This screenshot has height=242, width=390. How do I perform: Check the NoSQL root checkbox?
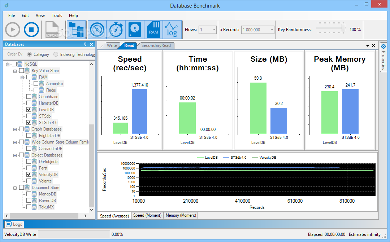pos(14,64)
